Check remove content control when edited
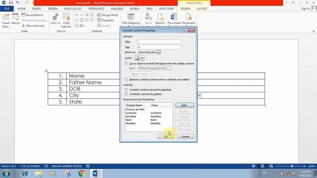The width and height of the screenshot is (317, 178). tap(126, 79)
